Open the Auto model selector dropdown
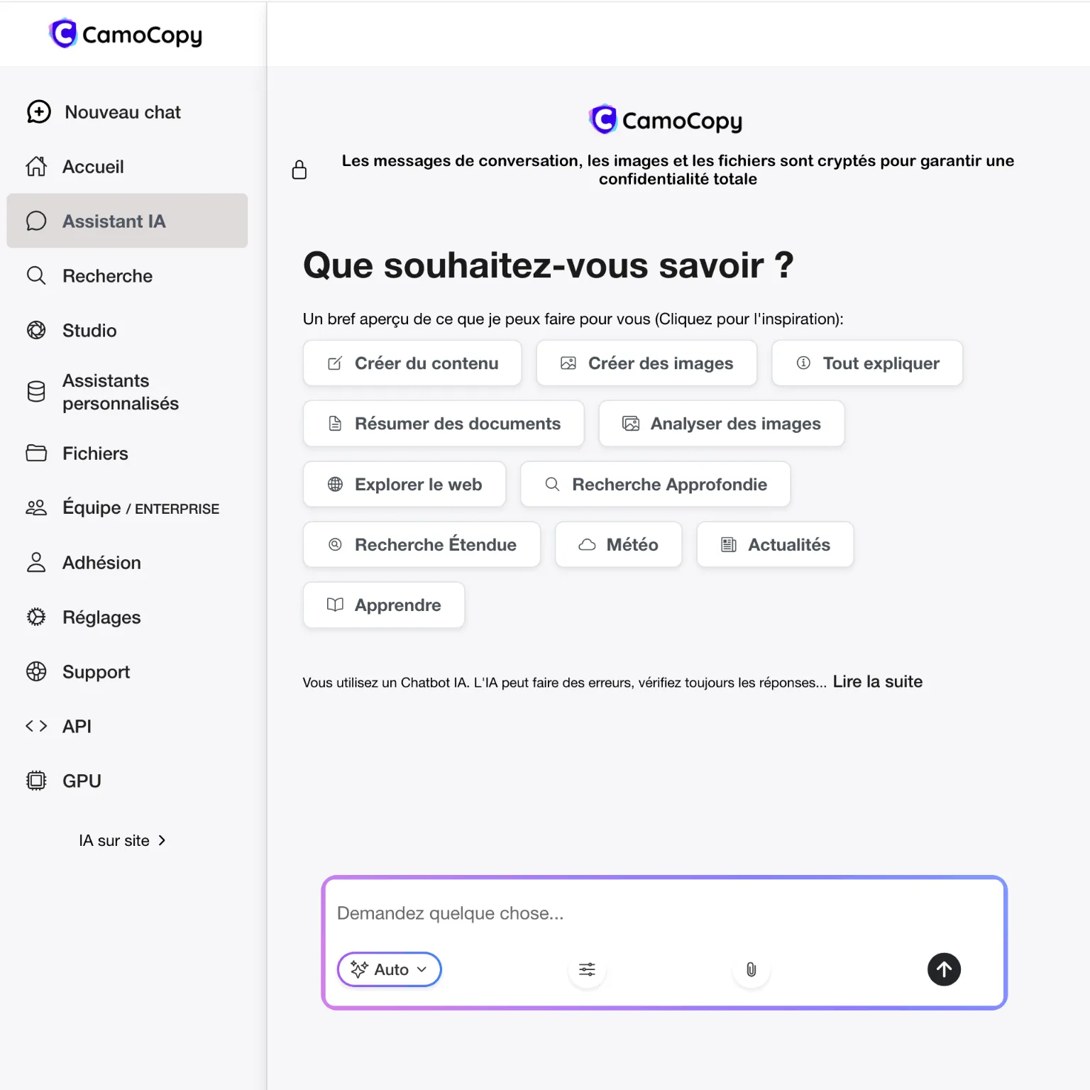 coord(389,969)
